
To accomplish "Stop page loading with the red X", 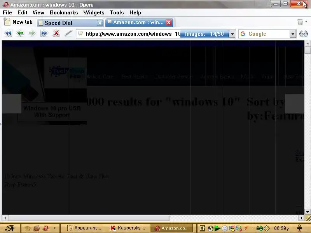I will (56, 33).
